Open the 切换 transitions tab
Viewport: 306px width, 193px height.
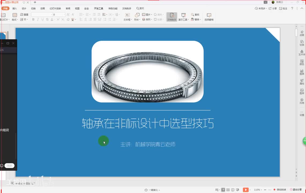coord(33,9)
